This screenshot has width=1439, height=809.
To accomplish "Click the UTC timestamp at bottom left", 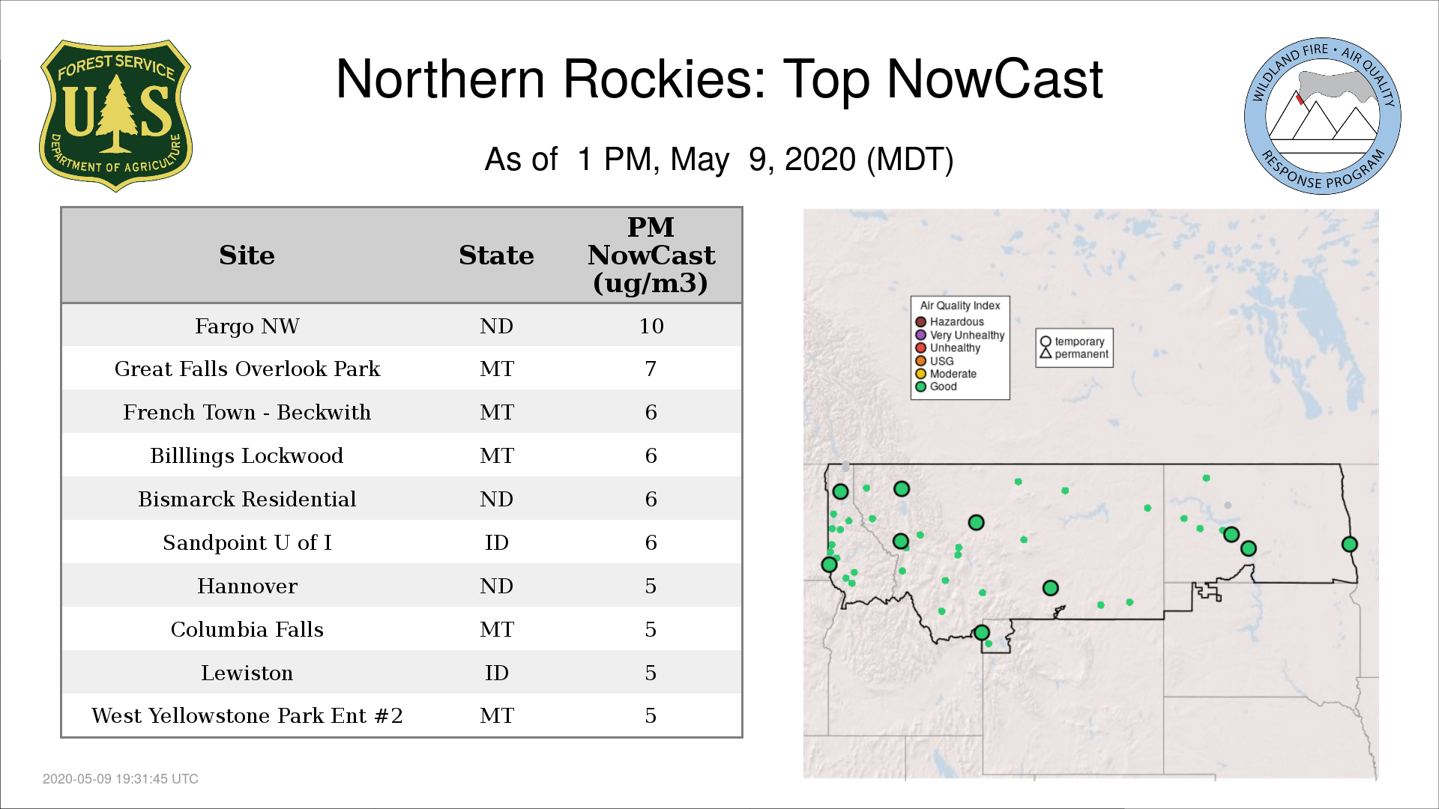I will [121, 779].
